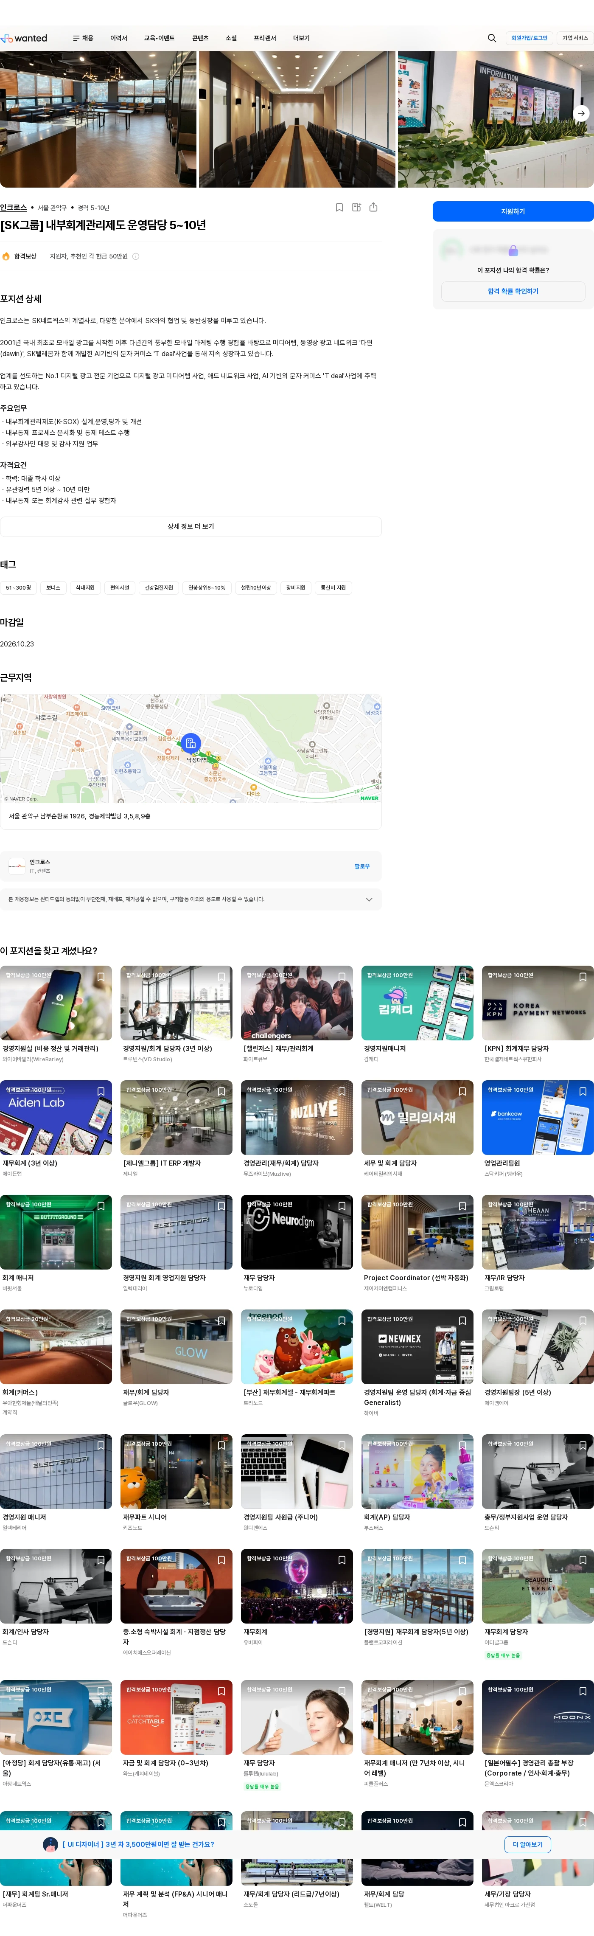Bookmark the bankcow 영업관리팀원 card
This screenshot has width=594, height=1936.
tap(583, 1091)
